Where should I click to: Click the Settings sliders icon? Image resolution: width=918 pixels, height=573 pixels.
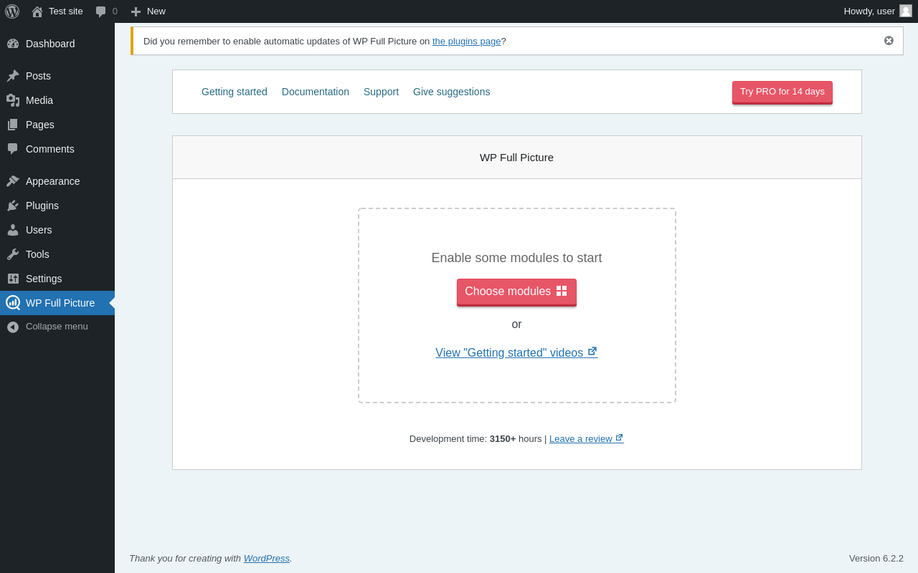pos(13,279)
